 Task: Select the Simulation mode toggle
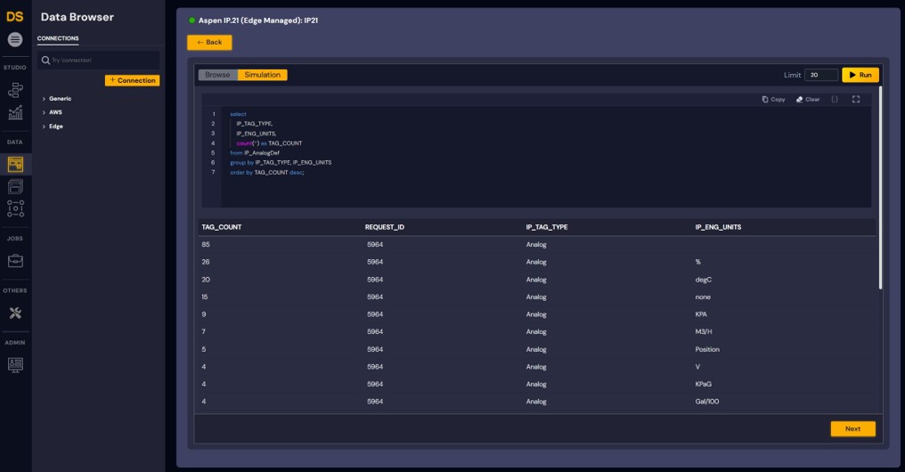click(x=262, y=75)
